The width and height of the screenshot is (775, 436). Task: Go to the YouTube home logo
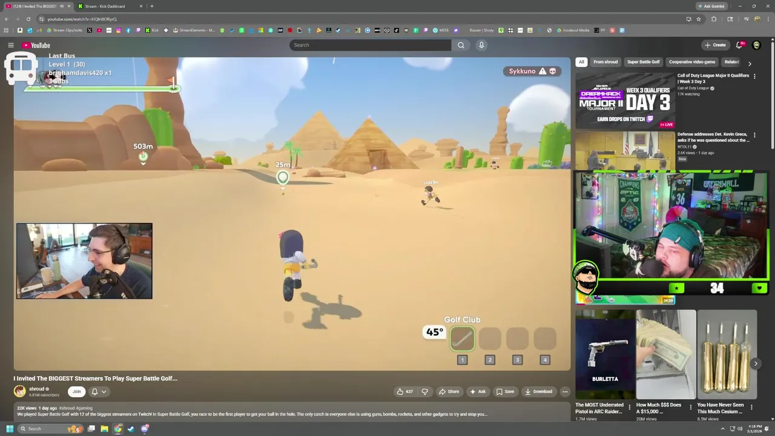coord(36,45)
